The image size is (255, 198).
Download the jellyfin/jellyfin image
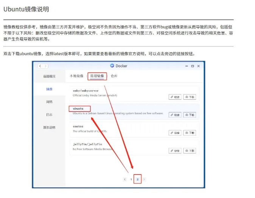(190, 150)
